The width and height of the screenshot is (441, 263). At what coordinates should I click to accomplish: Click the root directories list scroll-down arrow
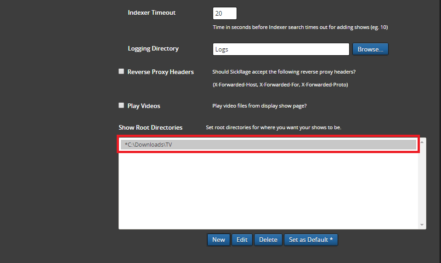(x=422, y=225)
